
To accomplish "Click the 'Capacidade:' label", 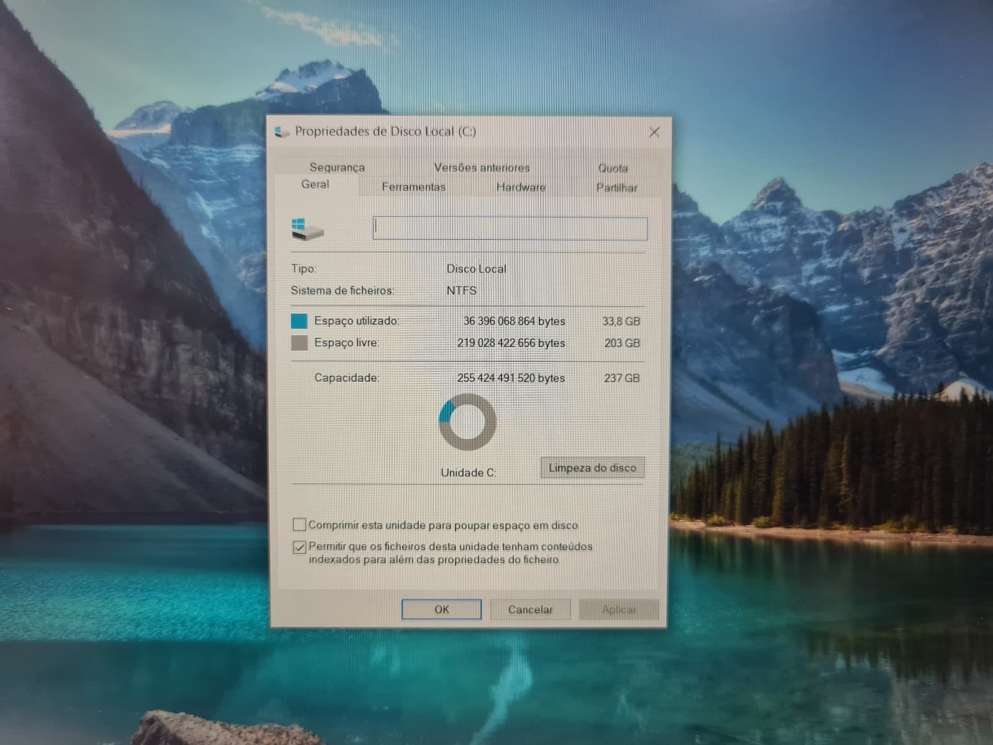I will coord(347,377).
